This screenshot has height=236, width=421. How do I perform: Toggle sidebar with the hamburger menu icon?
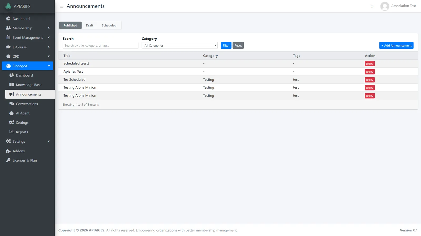tap(62, 6)
